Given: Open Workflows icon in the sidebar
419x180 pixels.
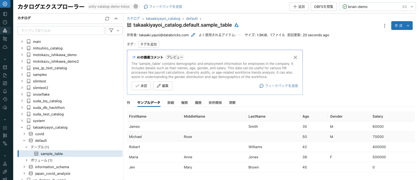Looking at the screenshot, I should 5,39.
